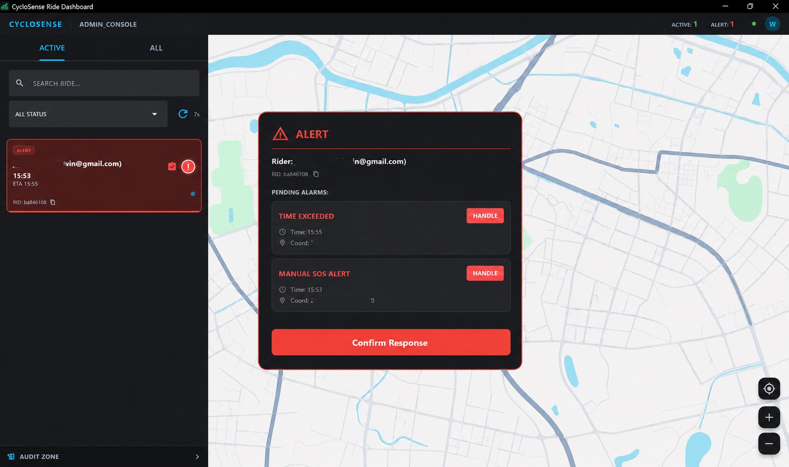Viewport: 789px width, 467px height.
Task: Click the 7s refresh countdown
Action: [197, 114]
